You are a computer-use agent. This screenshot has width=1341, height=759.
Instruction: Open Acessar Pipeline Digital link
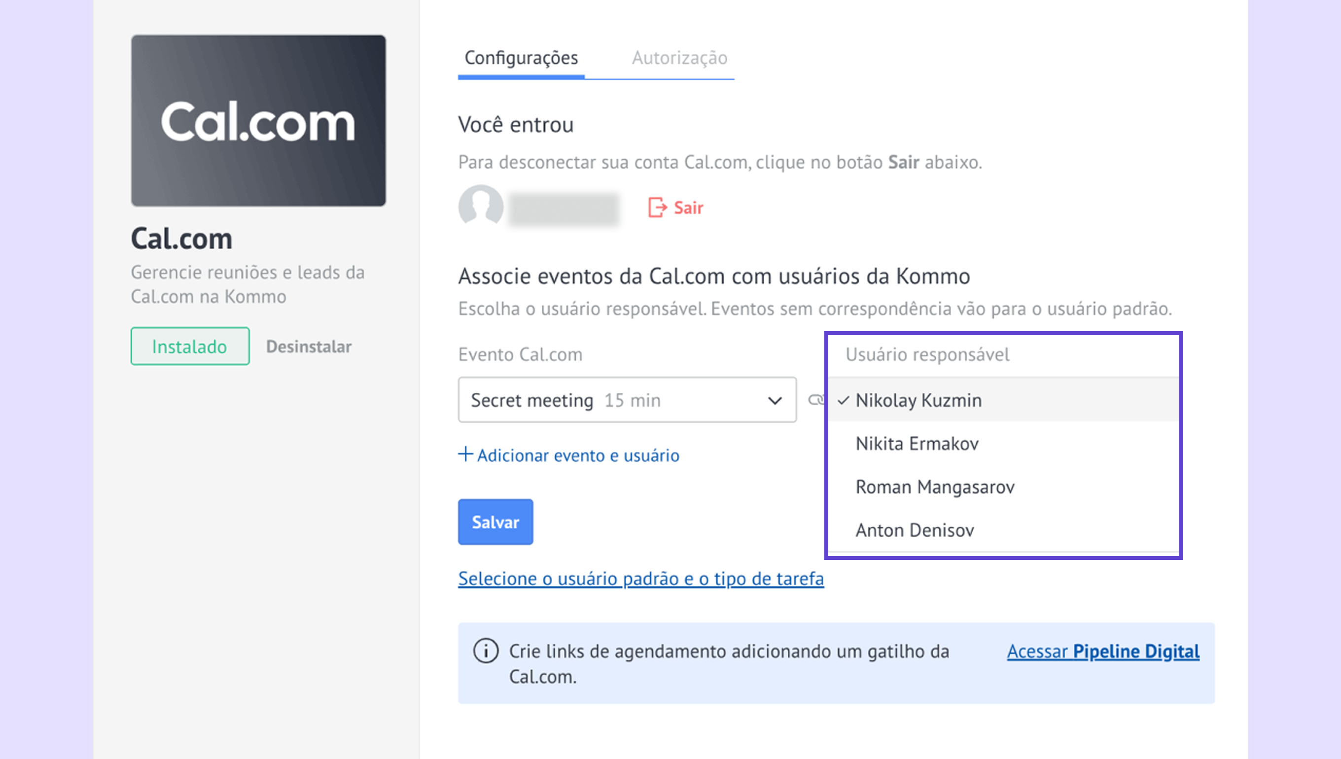tap(1103, 652)
